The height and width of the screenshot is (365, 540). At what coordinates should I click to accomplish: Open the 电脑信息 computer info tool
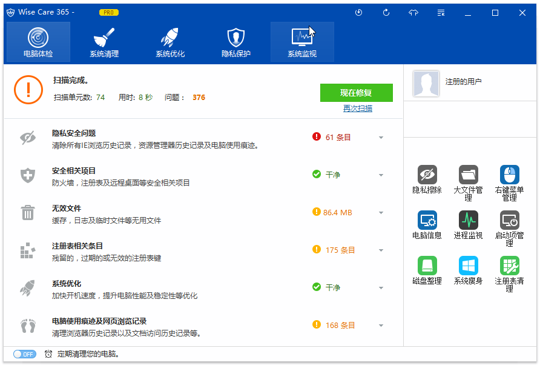[x=427, y=220]
